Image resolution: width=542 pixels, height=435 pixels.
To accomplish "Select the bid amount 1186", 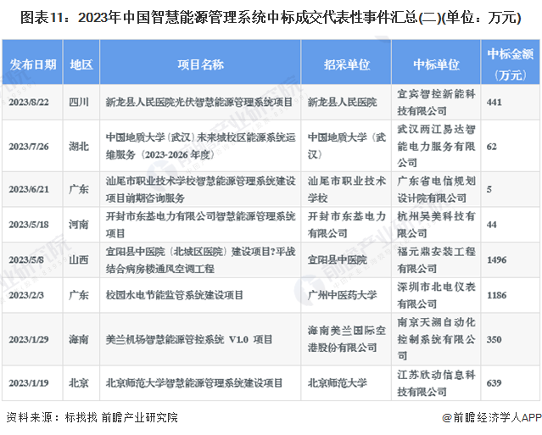I will (497, 295).
